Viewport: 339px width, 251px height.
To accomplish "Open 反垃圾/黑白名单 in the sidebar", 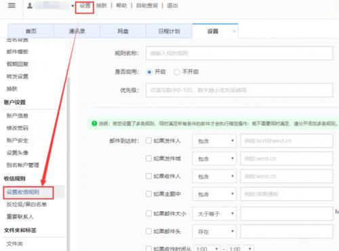I will [26, 204].
